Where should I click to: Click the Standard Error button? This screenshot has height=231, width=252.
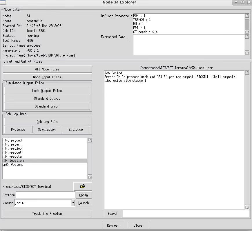[47, 106]
